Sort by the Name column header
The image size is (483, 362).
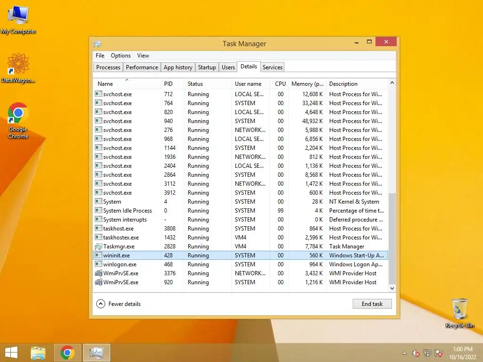tap(127, 84)
